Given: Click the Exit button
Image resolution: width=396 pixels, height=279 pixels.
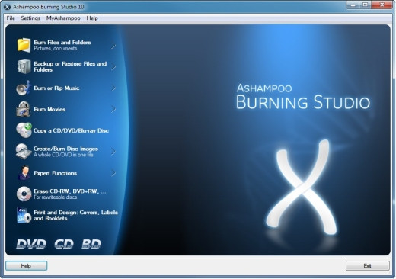Looking at the screenshot, I should click(367, 266).
